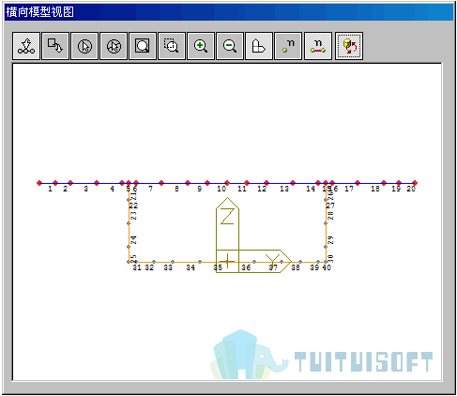Click element label 40 on bottom slab
The width and height of the screenshot is (457, 396).
[327, 267]
